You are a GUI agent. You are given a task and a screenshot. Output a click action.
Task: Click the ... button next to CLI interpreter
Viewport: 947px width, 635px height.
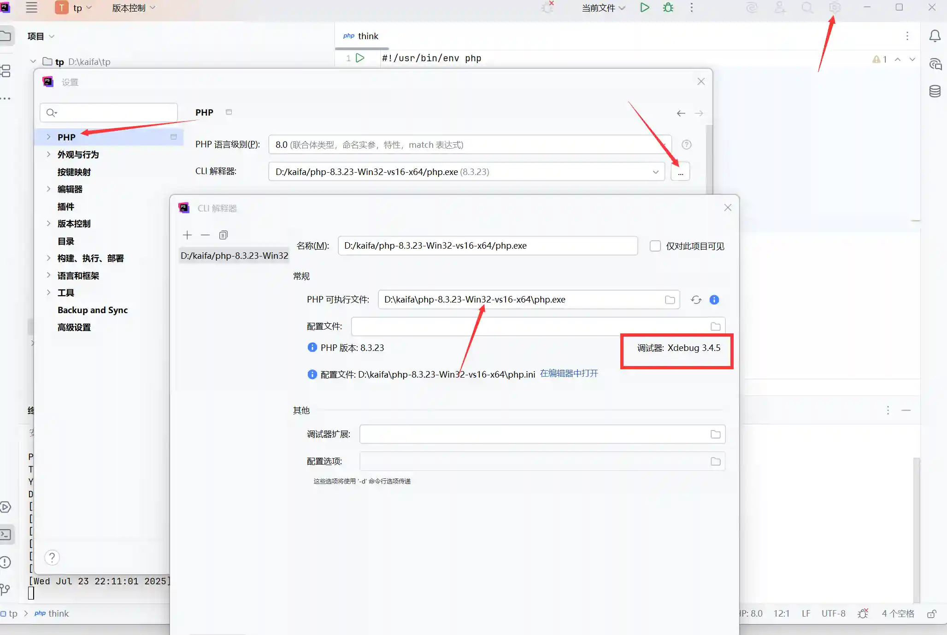pos(680,172)
